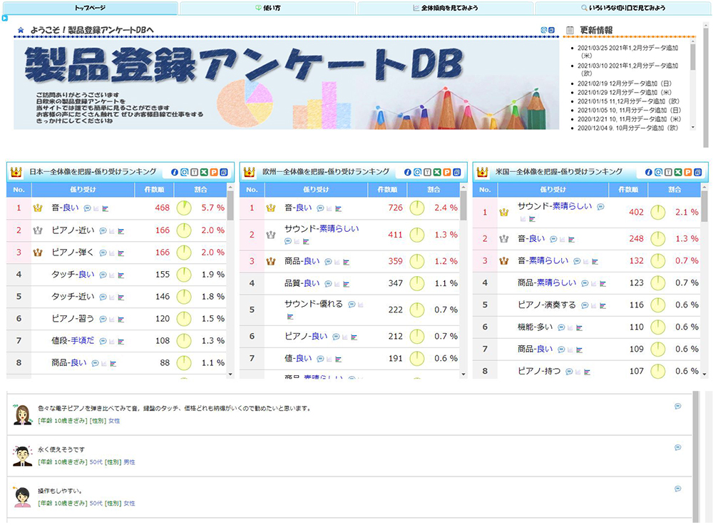713x525 pixels.
Task: Click the down arrow on the 更新情報 scrollbar
Action: pos(692,128)
